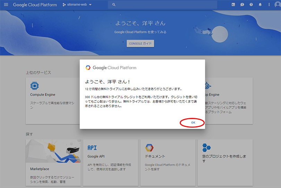Click the App Engine icon
Viewport: 281px width, 188px height.
coord(208,86)
